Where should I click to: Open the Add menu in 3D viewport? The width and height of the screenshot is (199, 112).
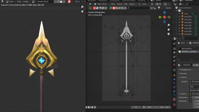click(x=126, y=4)
